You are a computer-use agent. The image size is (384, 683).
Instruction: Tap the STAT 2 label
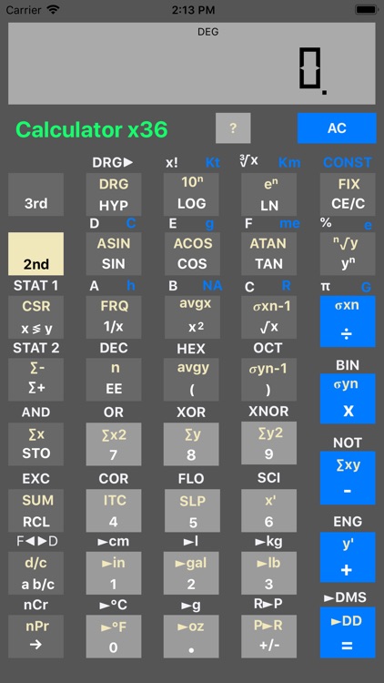click(35, 348)
